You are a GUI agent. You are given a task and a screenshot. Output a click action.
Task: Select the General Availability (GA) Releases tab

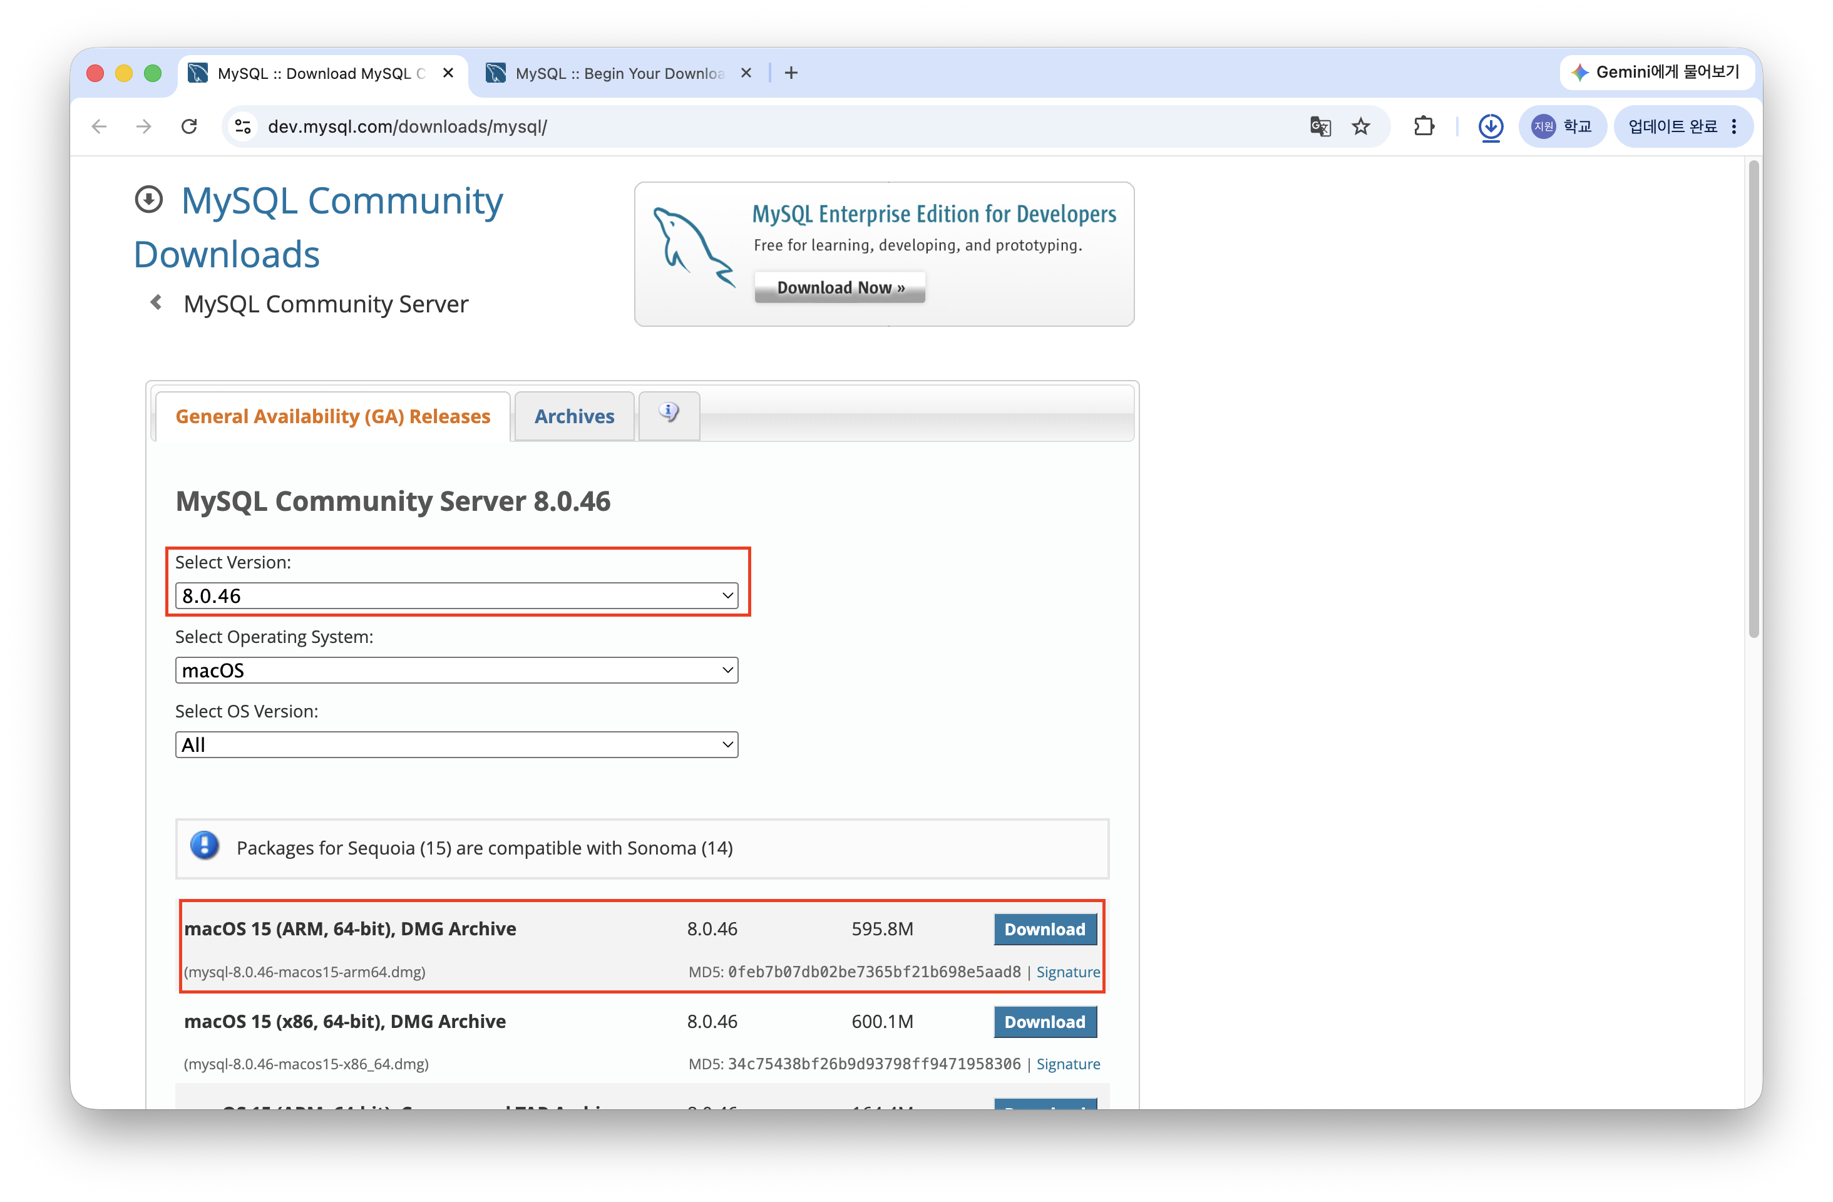click(x=332, y=416)
